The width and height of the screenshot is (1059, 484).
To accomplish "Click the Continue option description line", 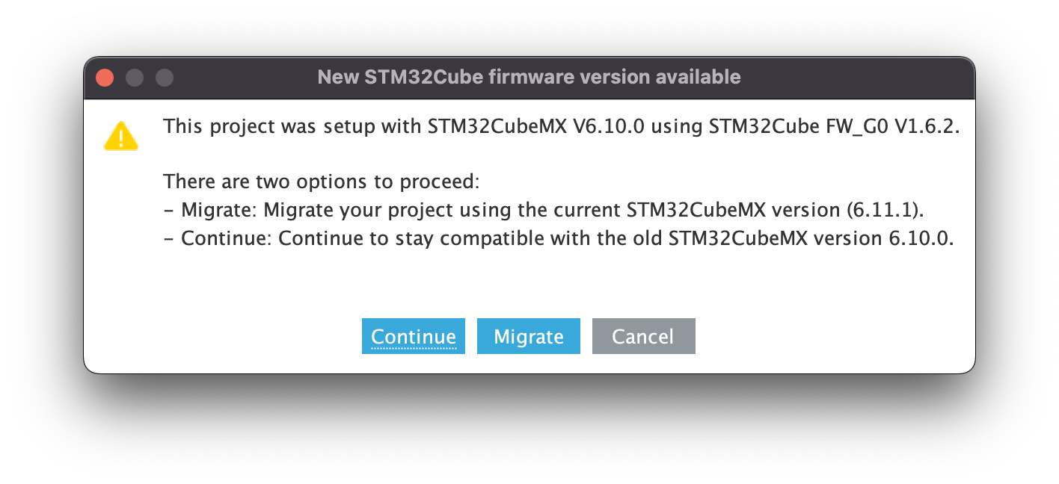I will tap(559, 239).
